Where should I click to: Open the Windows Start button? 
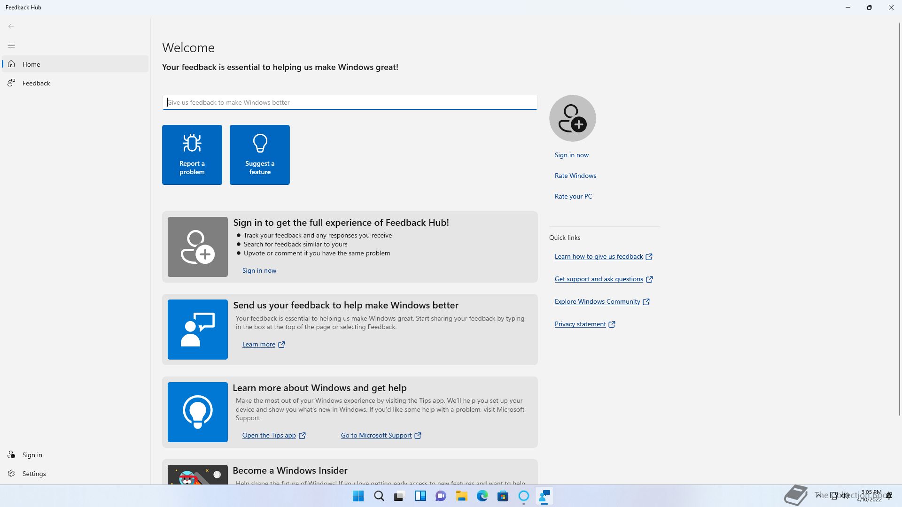point(358,496)
